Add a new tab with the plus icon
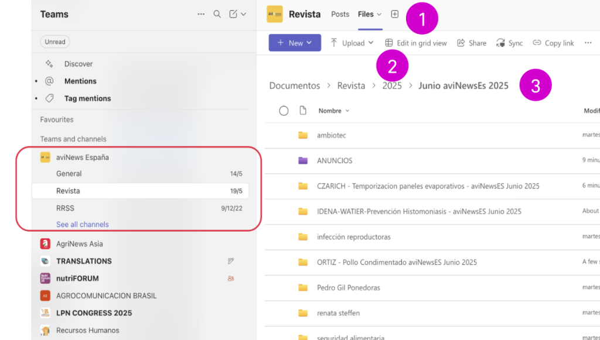The width and height of the screenshot is (600, 340). point(395,14)
